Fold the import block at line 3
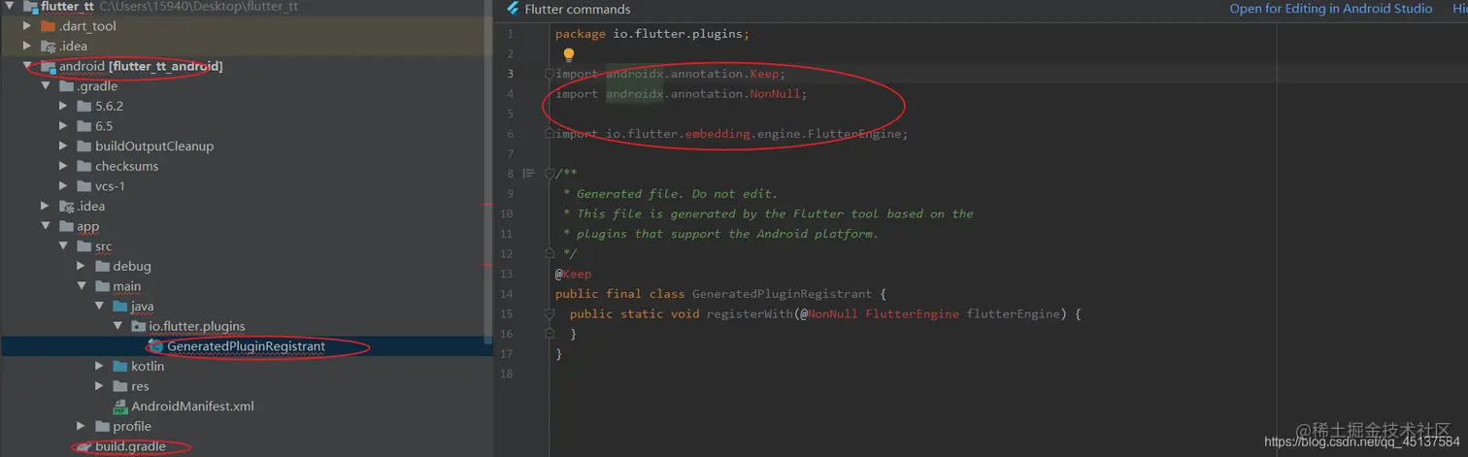 (550, 74)
